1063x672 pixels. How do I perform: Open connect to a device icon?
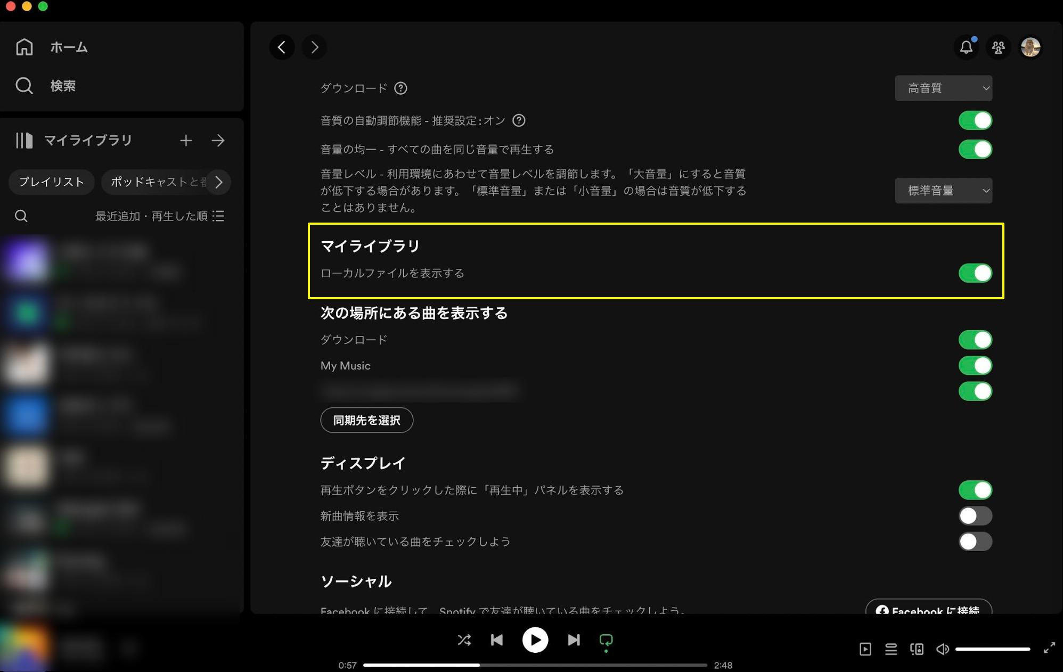(917, 649)
